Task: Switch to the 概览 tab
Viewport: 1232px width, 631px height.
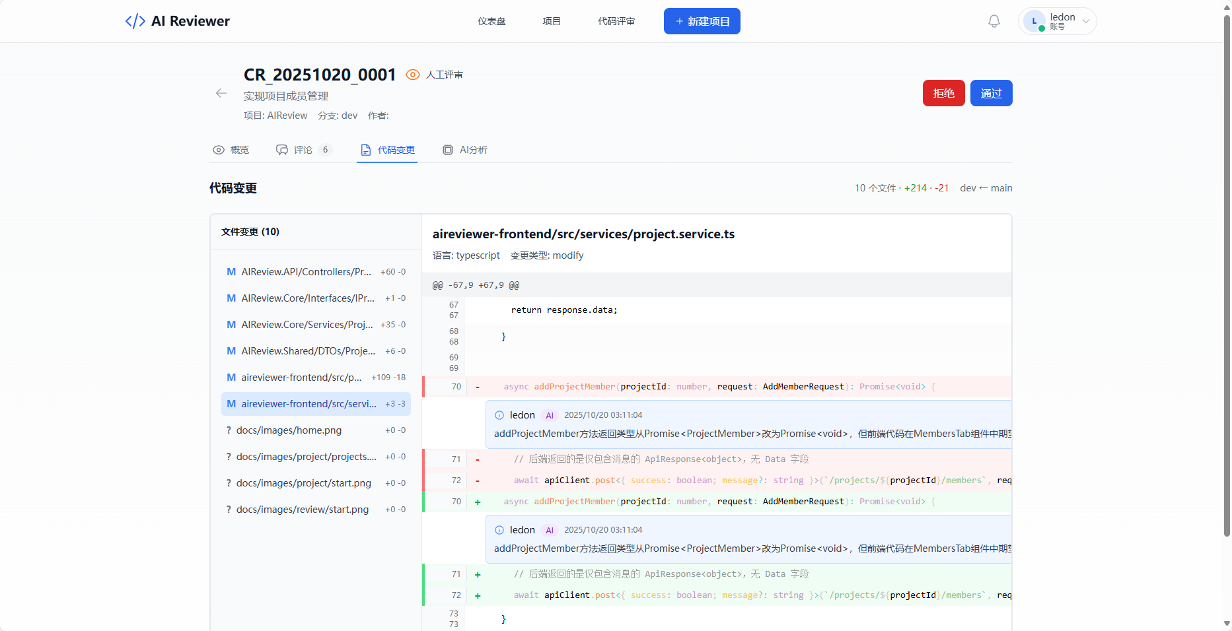Action: point(231,150)
